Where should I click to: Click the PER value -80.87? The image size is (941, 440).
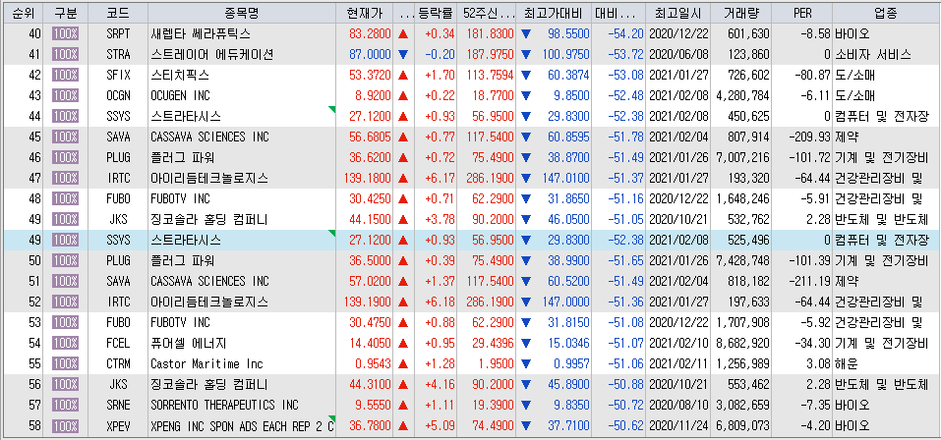pyautogui.click(x=812, y=75)
